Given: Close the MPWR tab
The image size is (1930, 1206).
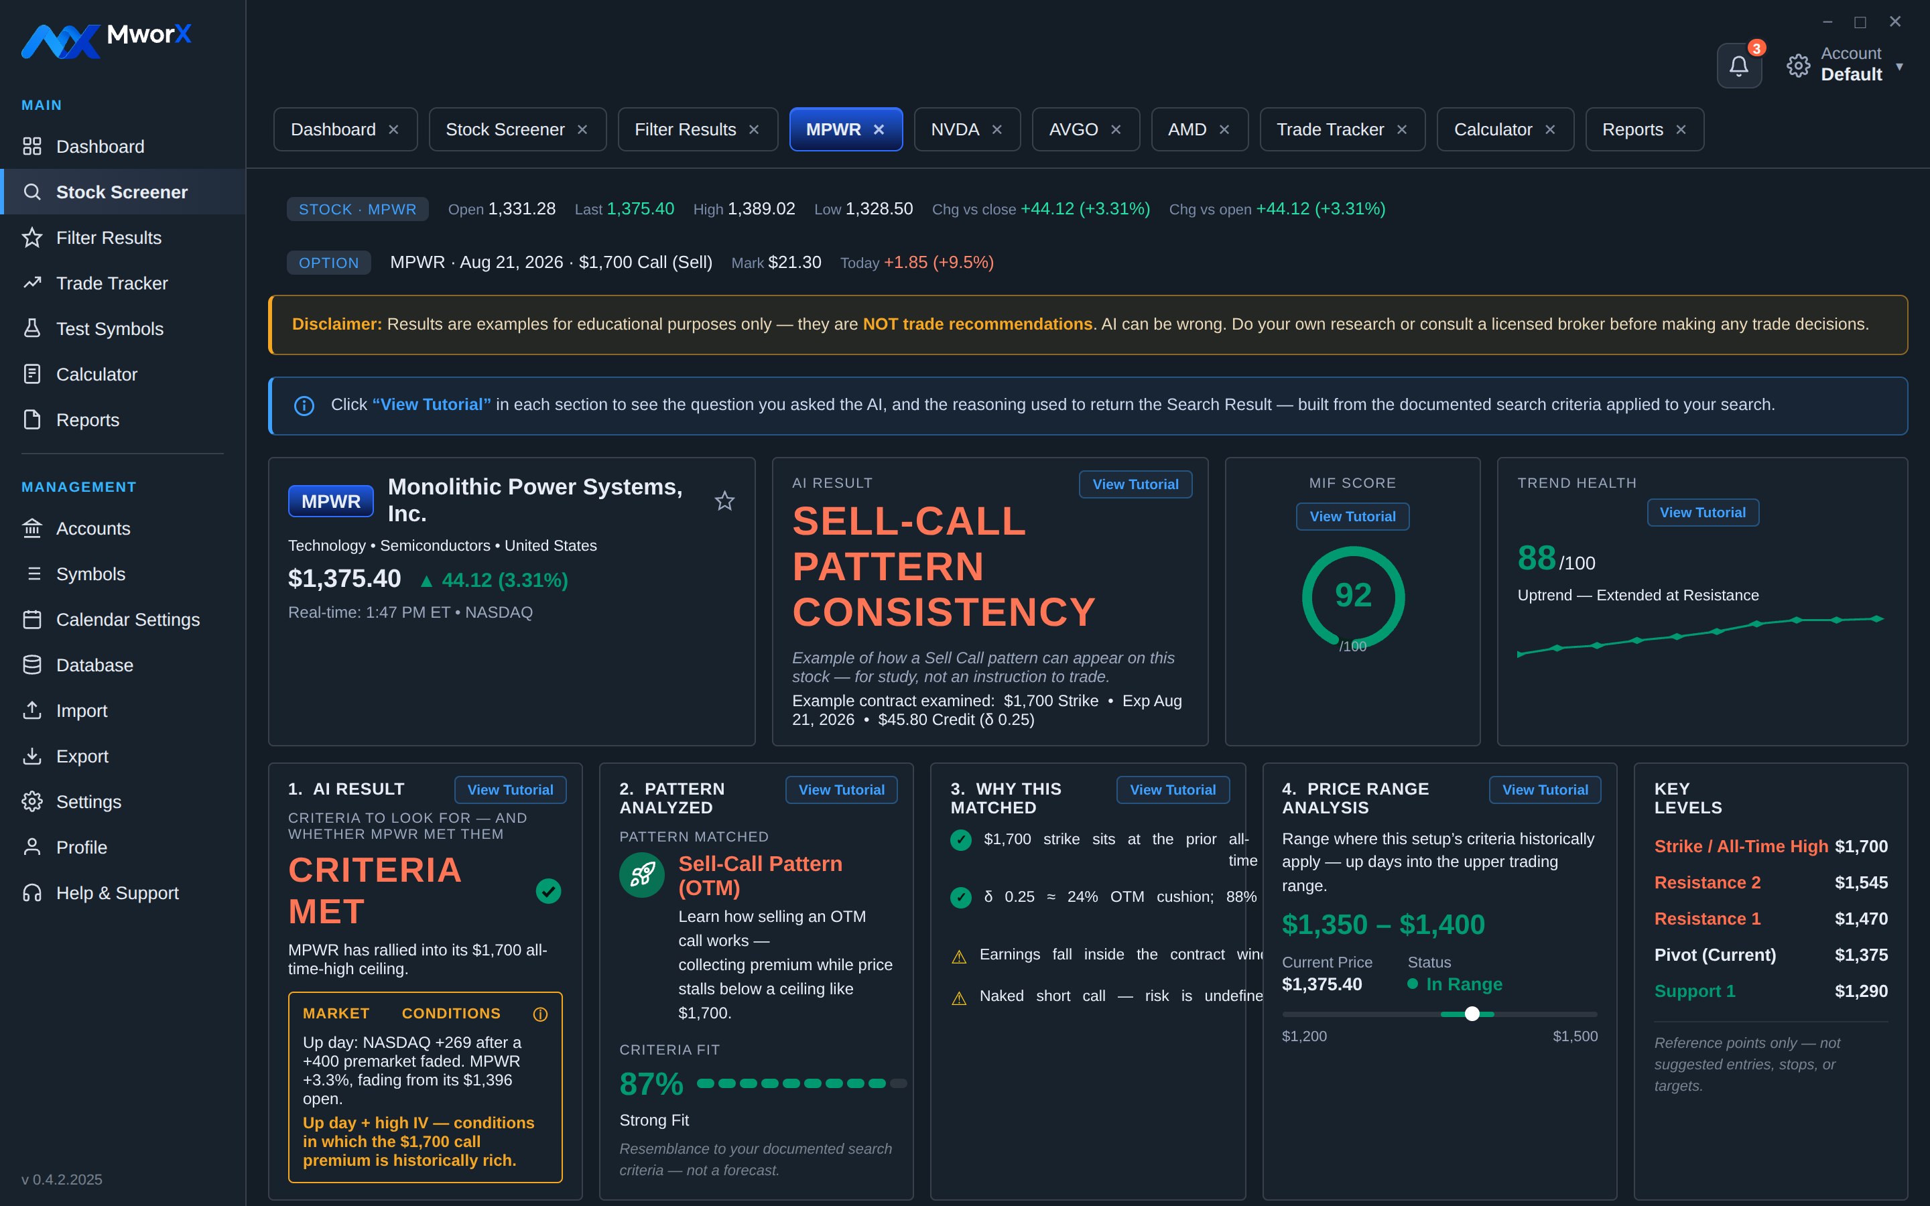Looking at the screenshot, I should (x=879, y=130).
